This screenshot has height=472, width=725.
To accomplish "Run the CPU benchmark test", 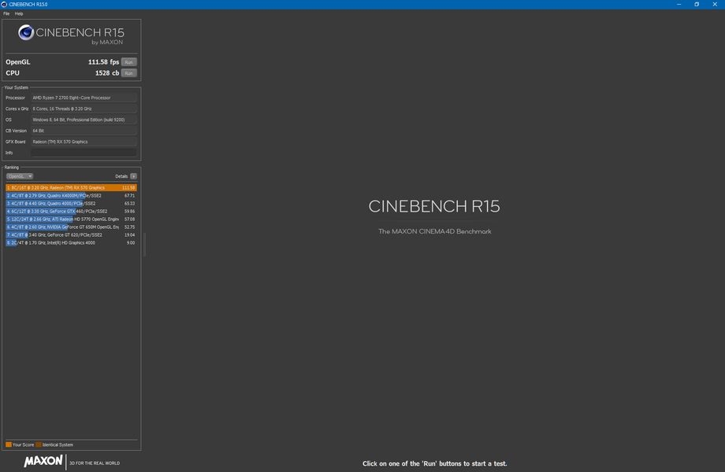I will pos(128,73).
